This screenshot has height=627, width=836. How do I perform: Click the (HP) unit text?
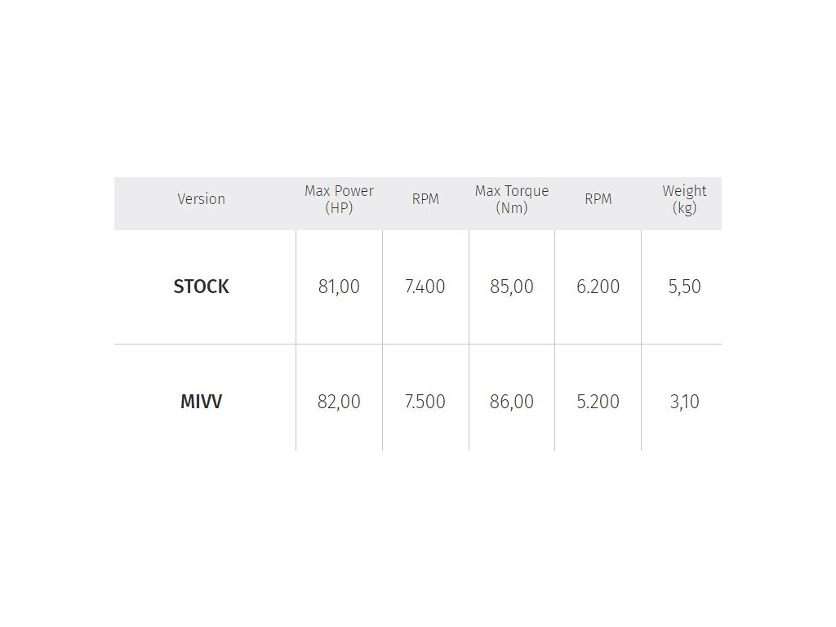(x=339, y=208)
